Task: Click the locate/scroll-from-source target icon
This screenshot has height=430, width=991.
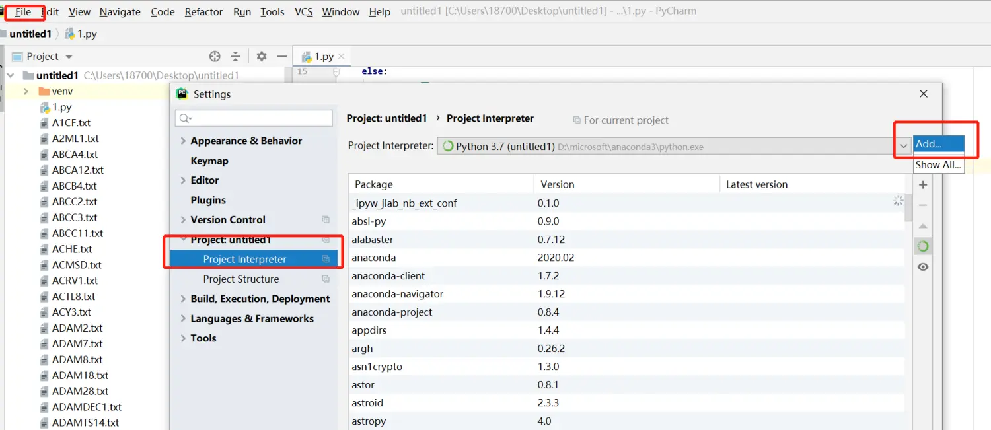Action: pyautogui.click(x=215, y=56)
